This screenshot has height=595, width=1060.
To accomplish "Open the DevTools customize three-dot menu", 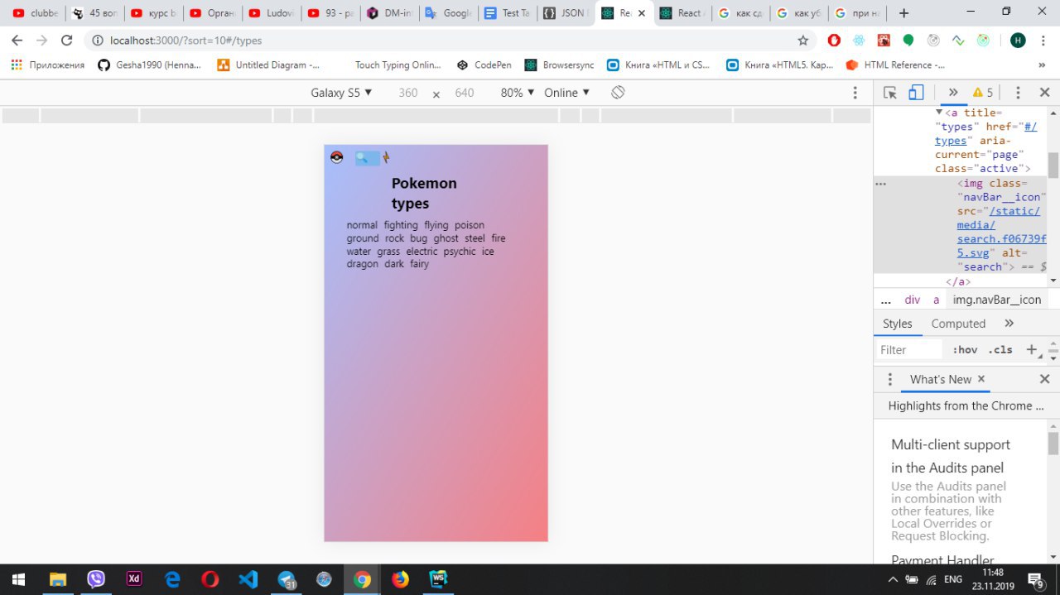I will [x=1018, y=93].
